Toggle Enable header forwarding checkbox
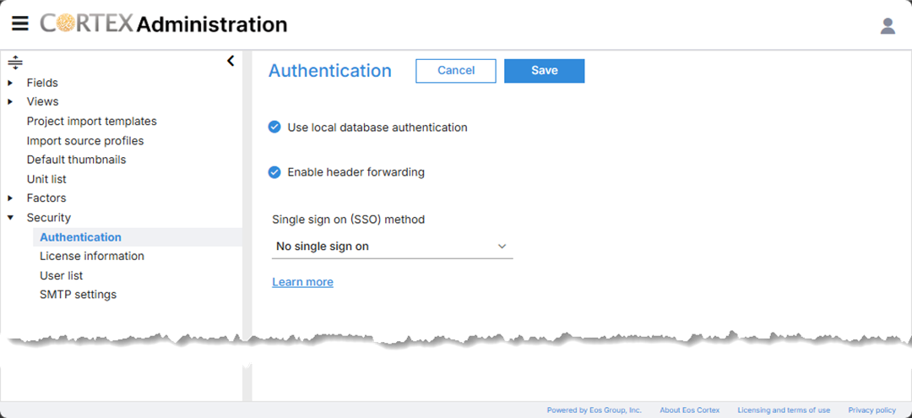 (x=274, y=172)
